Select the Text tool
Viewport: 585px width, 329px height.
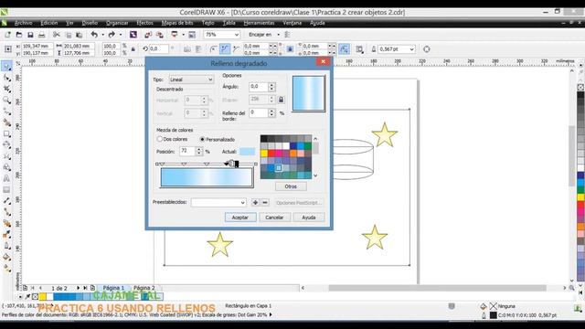[6, 178]
